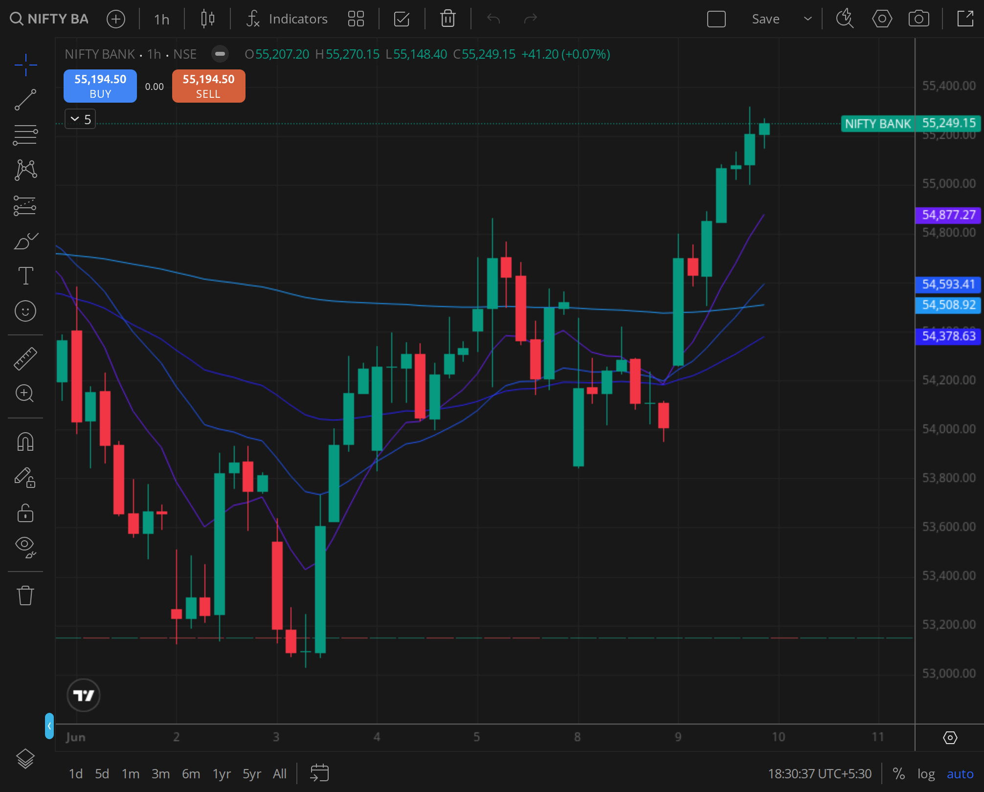This screenshot has height=792, width=984.
Task: Select the 1yr time range
Action: 222,774
